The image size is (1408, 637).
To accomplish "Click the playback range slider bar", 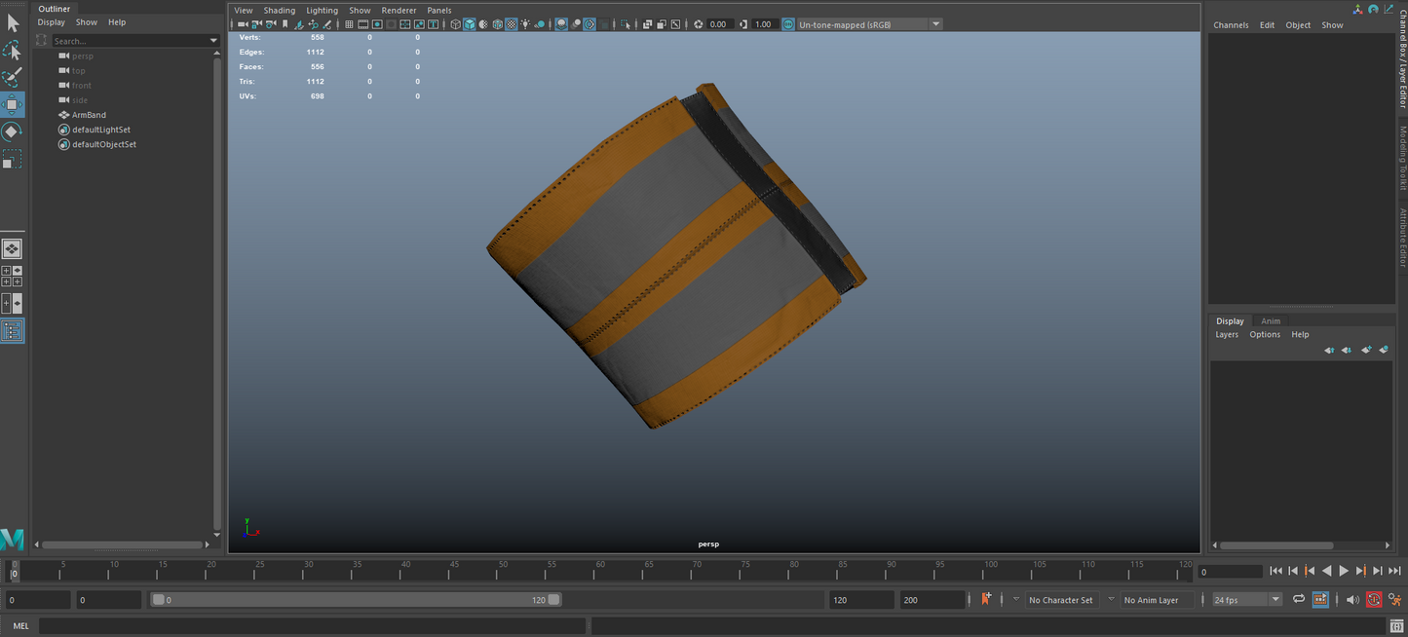I will coord(356,600).
